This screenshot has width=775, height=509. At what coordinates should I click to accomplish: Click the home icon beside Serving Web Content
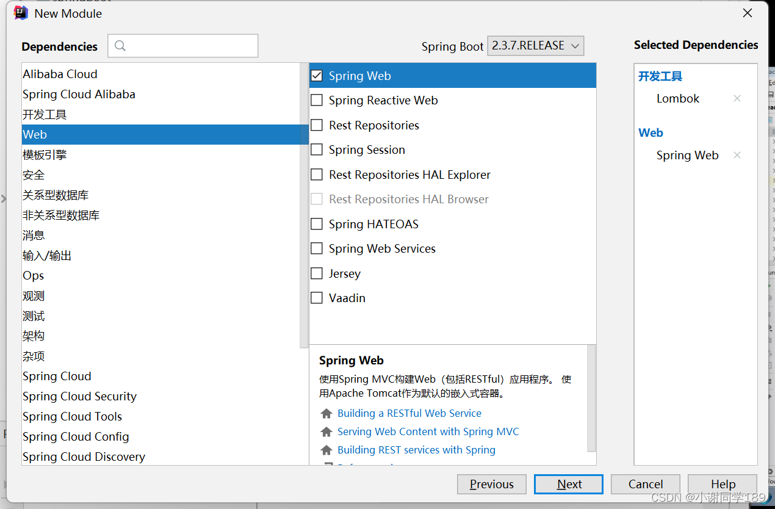point(326,431)
